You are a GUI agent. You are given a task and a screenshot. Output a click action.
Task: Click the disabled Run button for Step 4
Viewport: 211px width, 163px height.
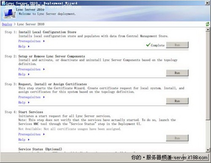coord(177,138)
